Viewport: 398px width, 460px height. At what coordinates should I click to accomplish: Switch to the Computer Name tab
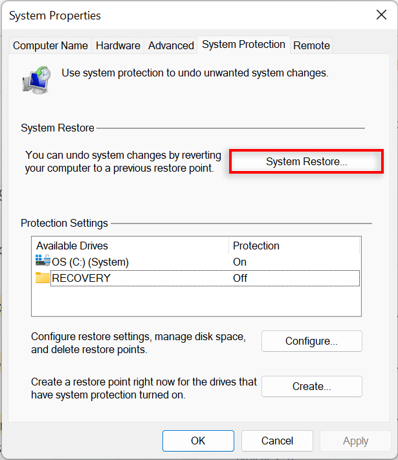pyautogui.click(x=50, y=45)
